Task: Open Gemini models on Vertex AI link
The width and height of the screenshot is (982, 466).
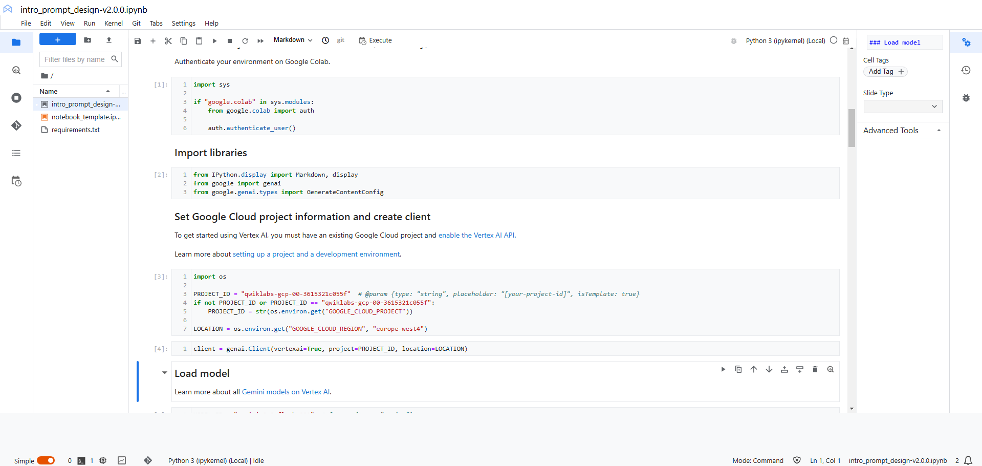Action: click(286, 392)
